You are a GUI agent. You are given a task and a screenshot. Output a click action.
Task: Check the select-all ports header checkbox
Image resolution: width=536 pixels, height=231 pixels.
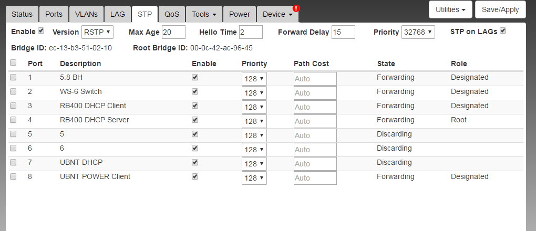13,63
